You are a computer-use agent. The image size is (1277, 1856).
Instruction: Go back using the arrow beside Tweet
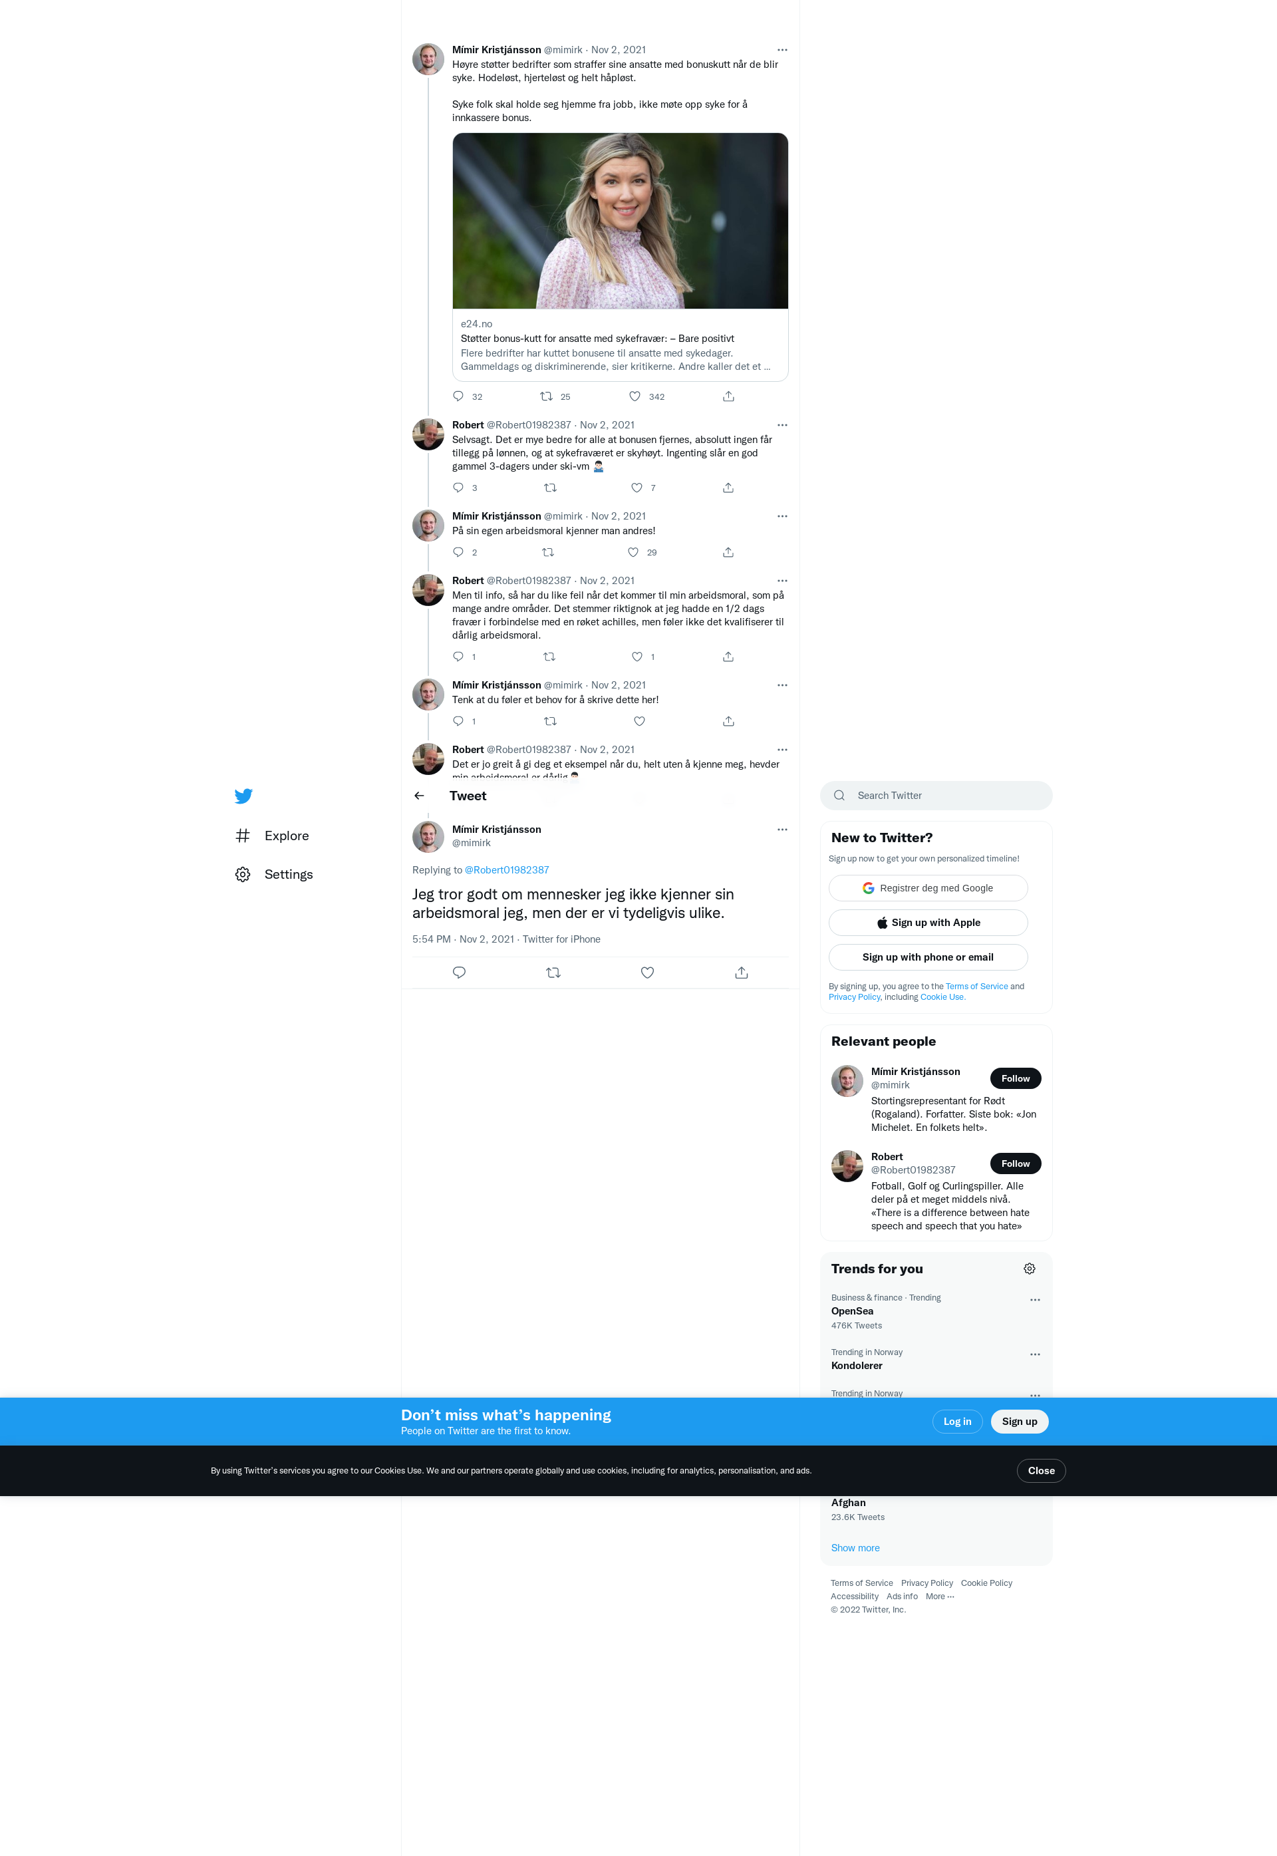(419, 796)
